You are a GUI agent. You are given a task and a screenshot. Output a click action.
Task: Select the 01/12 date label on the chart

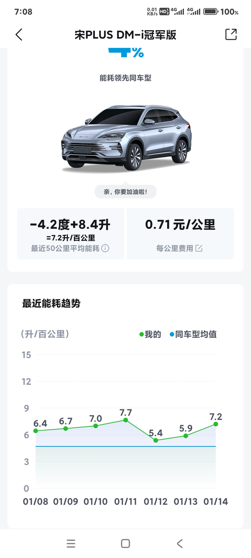coord(156,501)
